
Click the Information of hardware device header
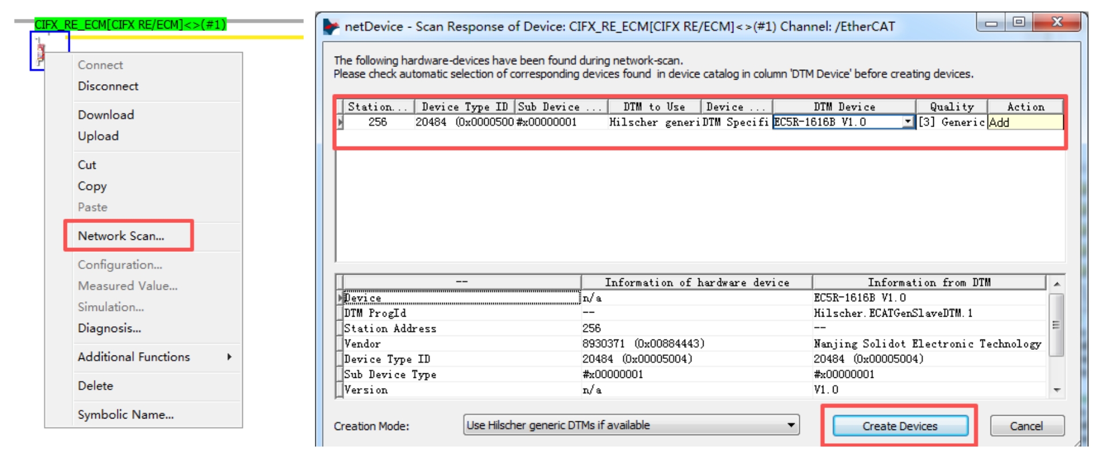point(697,282)
